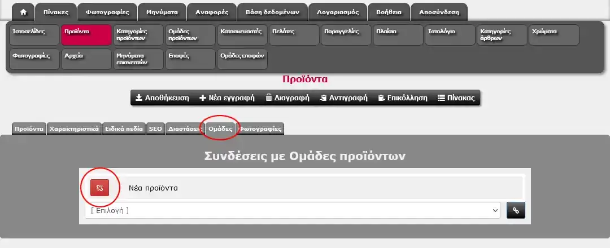
Task: Save record with Αποθήκευση button
Action: click(x=162, y=98)
